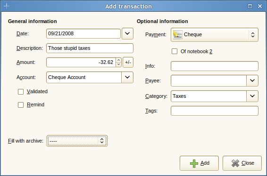Open the Date calendar dropdown

coord(127,33)
